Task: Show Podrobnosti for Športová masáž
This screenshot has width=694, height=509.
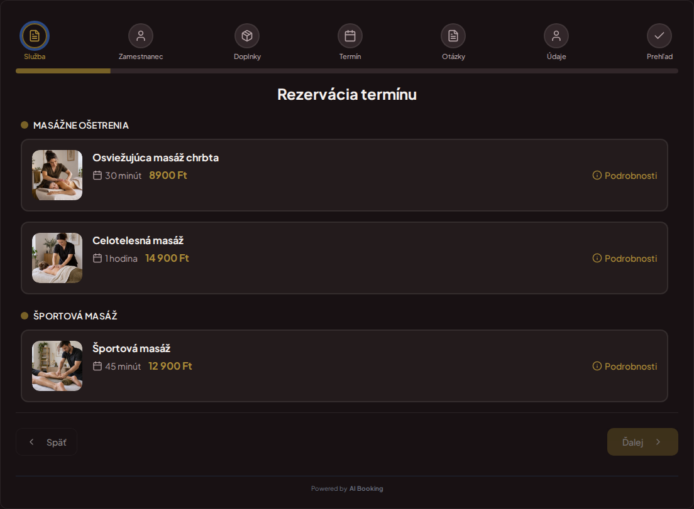Action: click(x=625, y=367)
